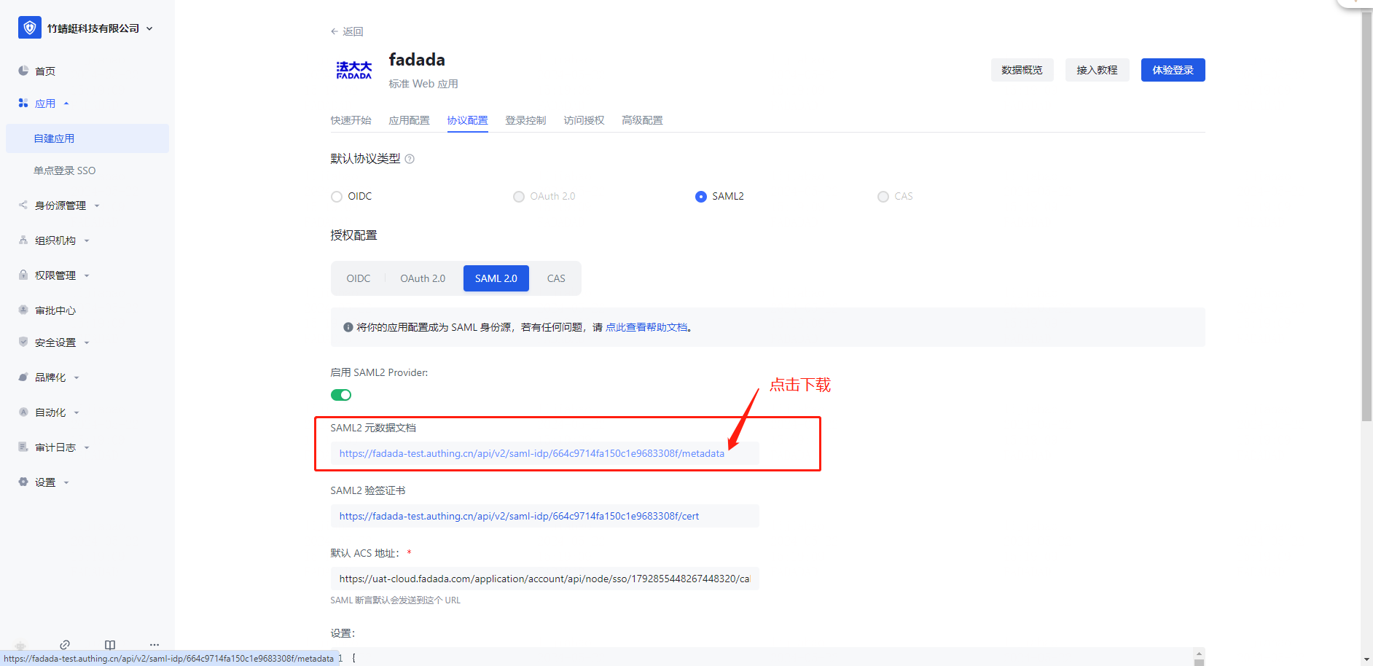Select the OIDC authorization config segment
Image resolution: width=1373 pixels, height=666 pixels.
(x=359, y=278)
